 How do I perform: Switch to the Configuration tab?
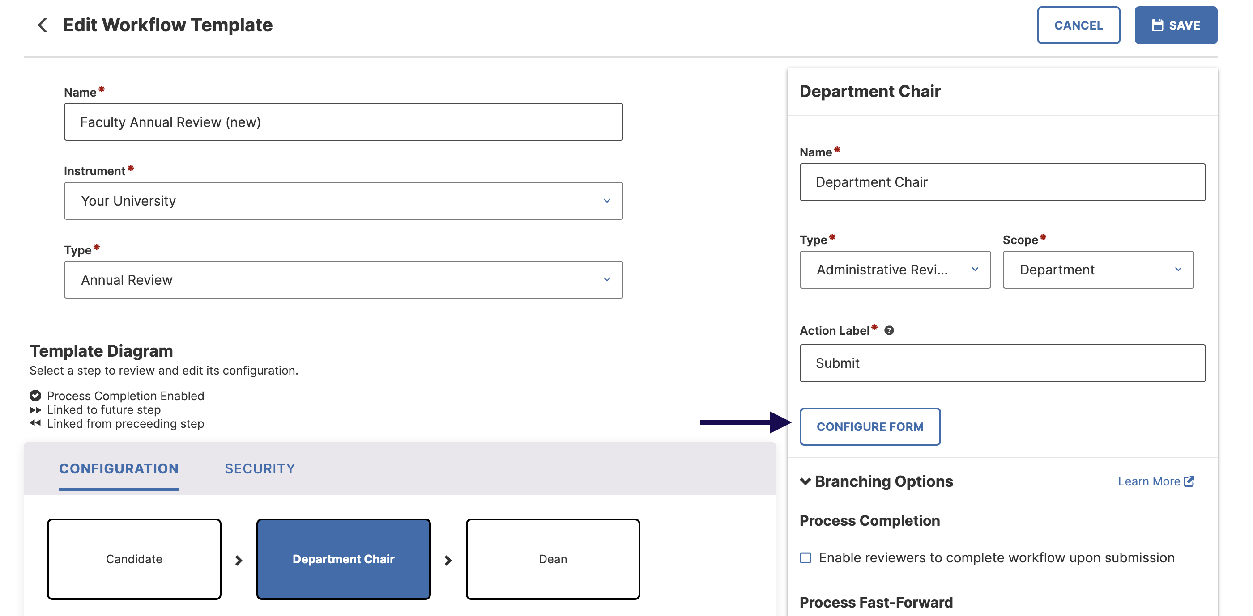point(119,468)
